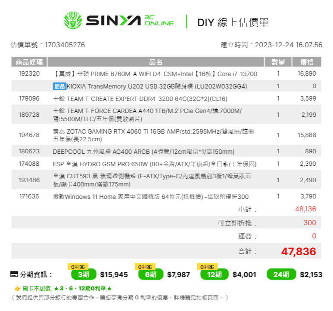
Task: Click the price 16,890
Action: [x=307, y=74]
